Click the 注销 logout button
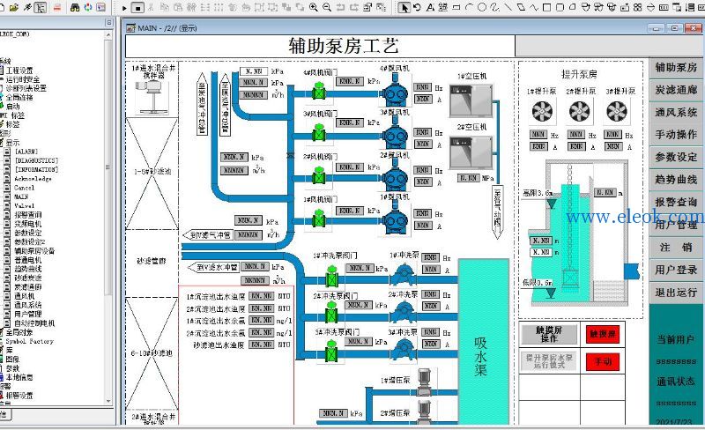 [676, 248]
